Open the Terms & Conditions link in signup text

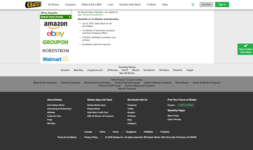pos(92,15)
